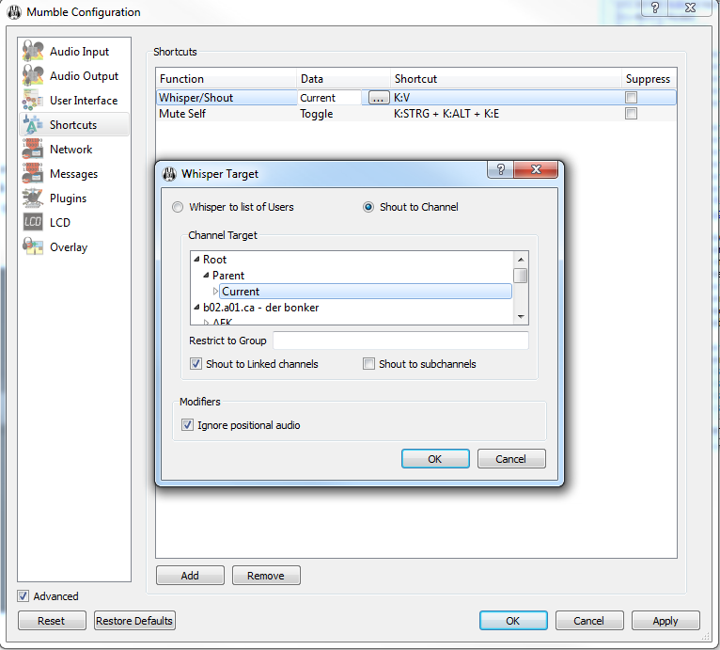The image size is (720, 650).
Task: Click the Network icon in the sidebar
Action: tap(33, 149)
